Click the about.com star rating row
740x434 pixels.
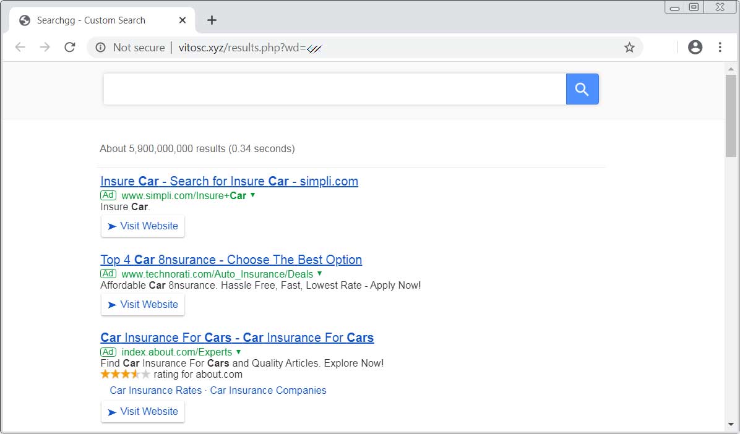[x=124, y=374]
